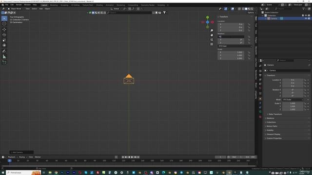Image resolution: width=312 pixels, height=175 pixels.
Task: Click the viewport zoom magnifier icon
Action: (x=212, y=30)
